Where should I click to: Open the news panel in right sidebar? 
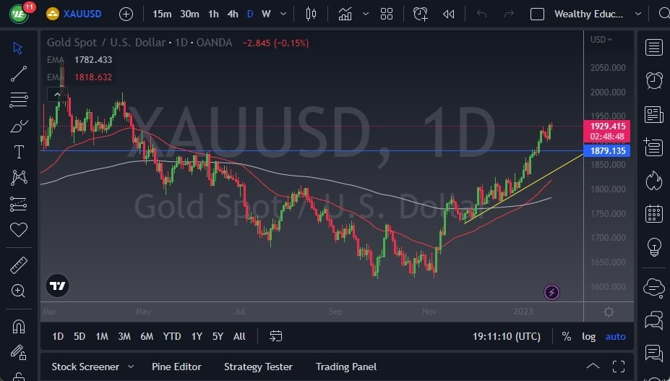click(654, 115)
